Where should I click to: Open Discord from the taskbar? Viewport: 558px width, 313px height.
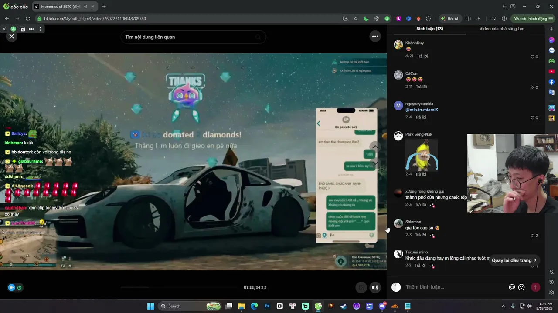tap(382, 306)
